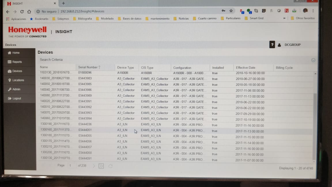332x187 pixels.
Task: Click the No seguro site info indicator
Action: click(46, 12)
